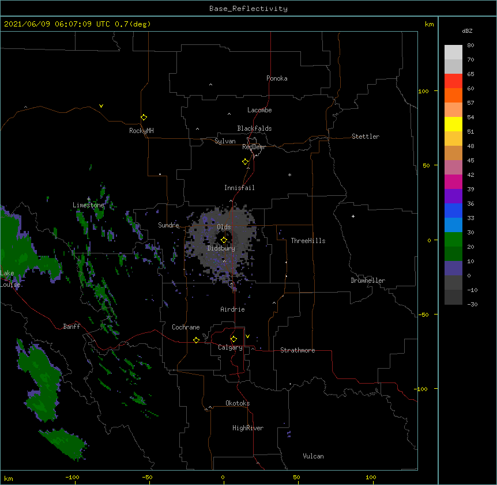Select the bright green 30-20 dBZ swatch
This screenshot has height=485, width=497.
click(453, 240)
